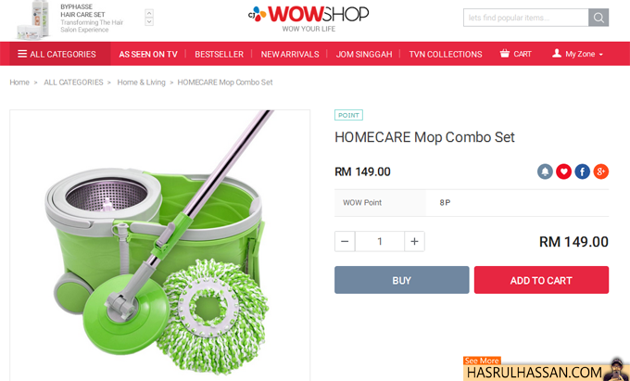Screen dimensions: 630x381
Task: Show previous promo with the up arrow
Action: 149,13
